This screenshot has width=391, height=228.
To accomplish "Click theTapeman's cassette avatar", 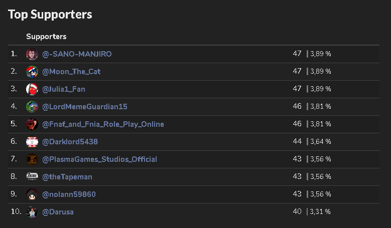I will point(32,177).
